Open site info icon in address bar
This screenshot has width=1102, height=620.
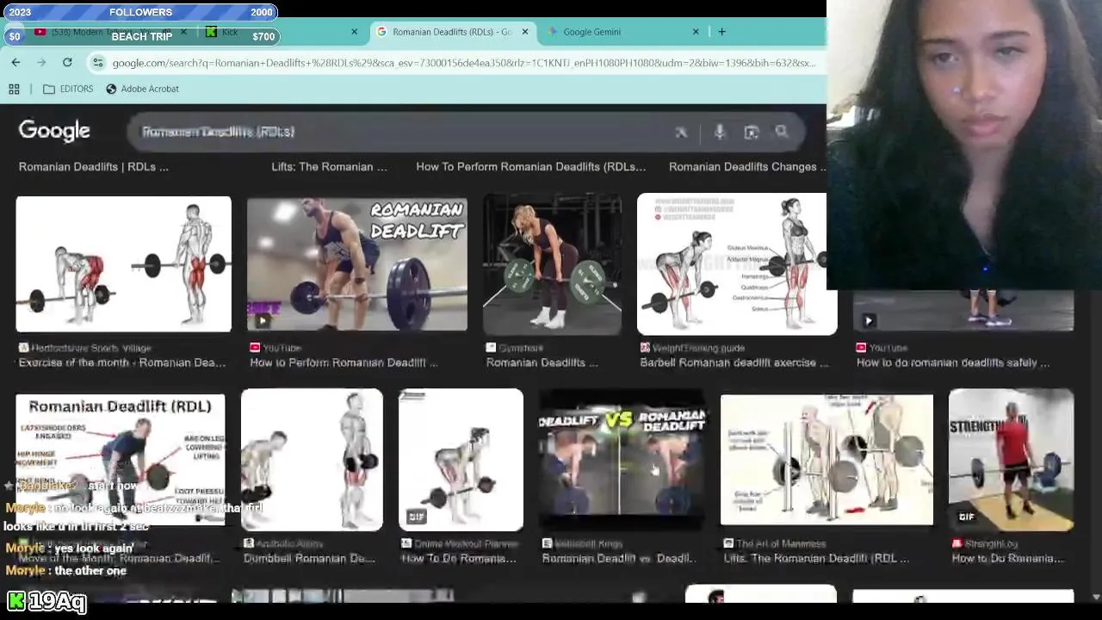[98, 63]
